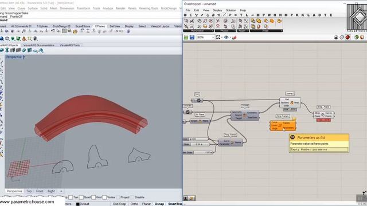Enable the Tan osnap checkbox
The height and width of the screenshot is (206, 367).
pyautogui.click(x=71, y=197)
